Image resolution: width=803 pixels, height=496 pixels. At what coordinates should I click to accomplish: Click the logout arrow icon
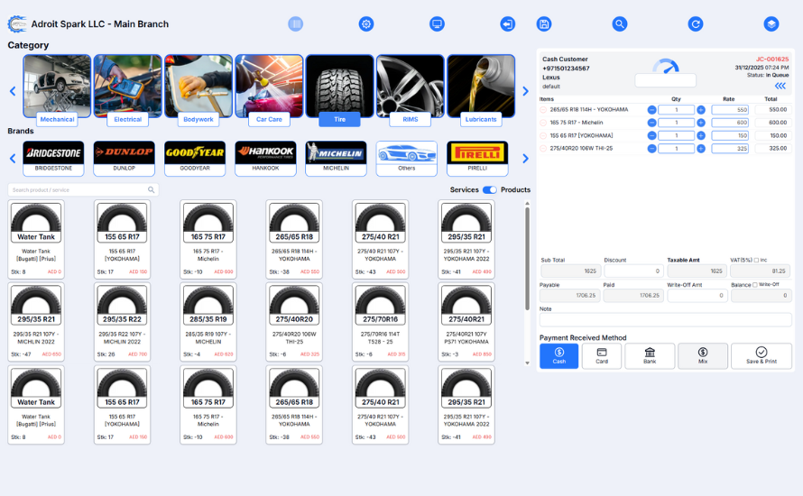pos(507,24)
